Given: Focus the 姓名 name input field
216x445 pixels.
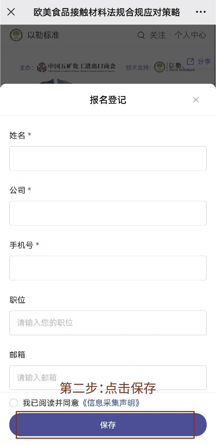Looking at the screenshot, I should (108, 158).
